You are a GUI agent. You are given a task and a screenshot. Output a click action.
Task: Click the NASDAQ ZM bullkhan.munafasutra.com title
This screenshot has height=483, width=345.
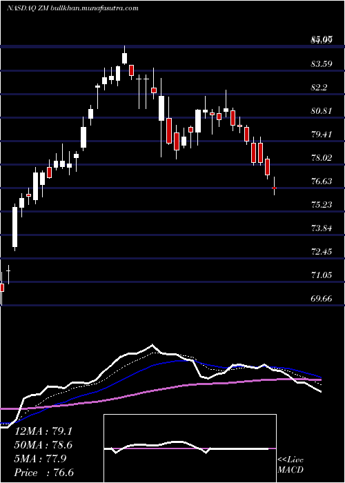pos(72,8)
